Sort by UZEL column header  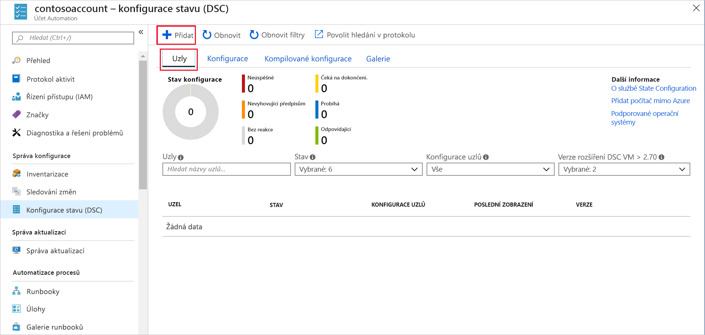click(x=175, y=204)
